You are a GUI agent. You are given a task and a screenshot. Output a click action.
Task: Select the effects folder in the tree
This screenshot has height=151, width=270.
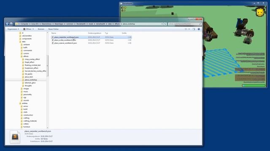click(26, 56)
